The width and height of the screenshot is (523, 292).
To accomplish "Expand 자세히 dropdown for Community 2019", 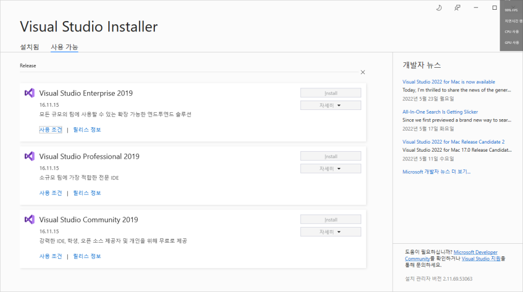I will coord(331,232).
